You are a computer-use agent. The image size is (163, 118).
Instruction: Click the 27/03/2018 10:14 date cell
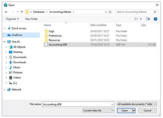[100, 45]
